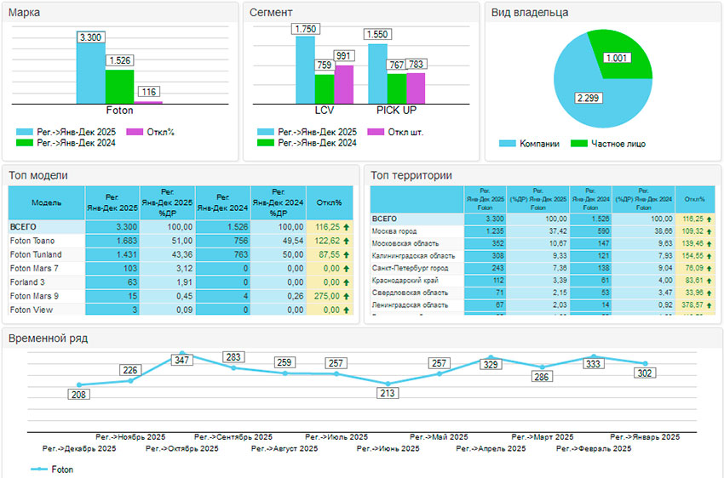Click the Foton line icon in time series legend

click(38, 469)
